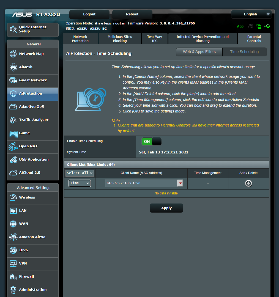Click the green App link
279x297 pixels.
[x=240, y=26]
